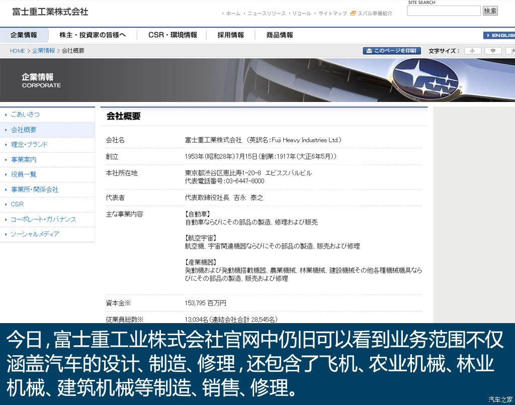Click the 【自動車】 business heading

197,215
